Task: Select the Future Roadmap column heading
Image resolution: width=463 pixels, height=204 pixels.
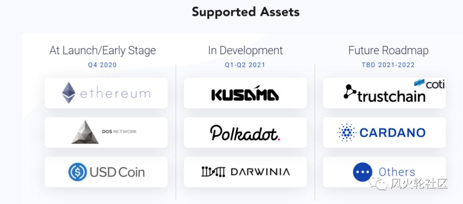Action: pyautogui.click(x=388, y=50)
